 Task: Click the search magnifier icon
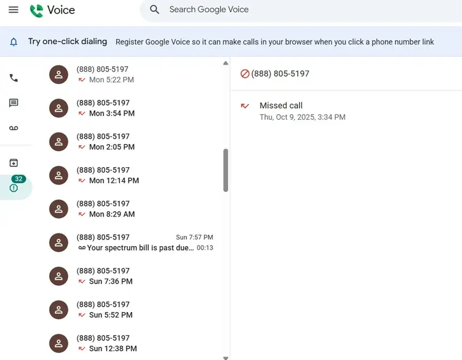tap(154, 9)
